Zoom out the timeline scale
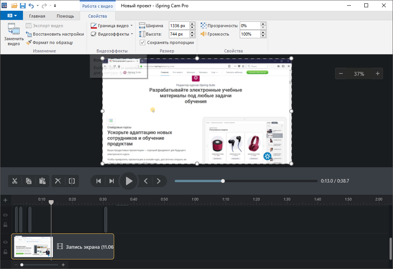The height and width of the screenshot is (269, 393). [16, 265]
